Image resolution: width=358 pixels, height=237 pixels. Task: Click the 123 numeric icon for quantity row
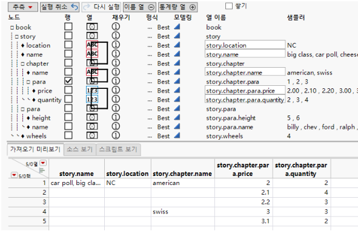coord(92,100)
